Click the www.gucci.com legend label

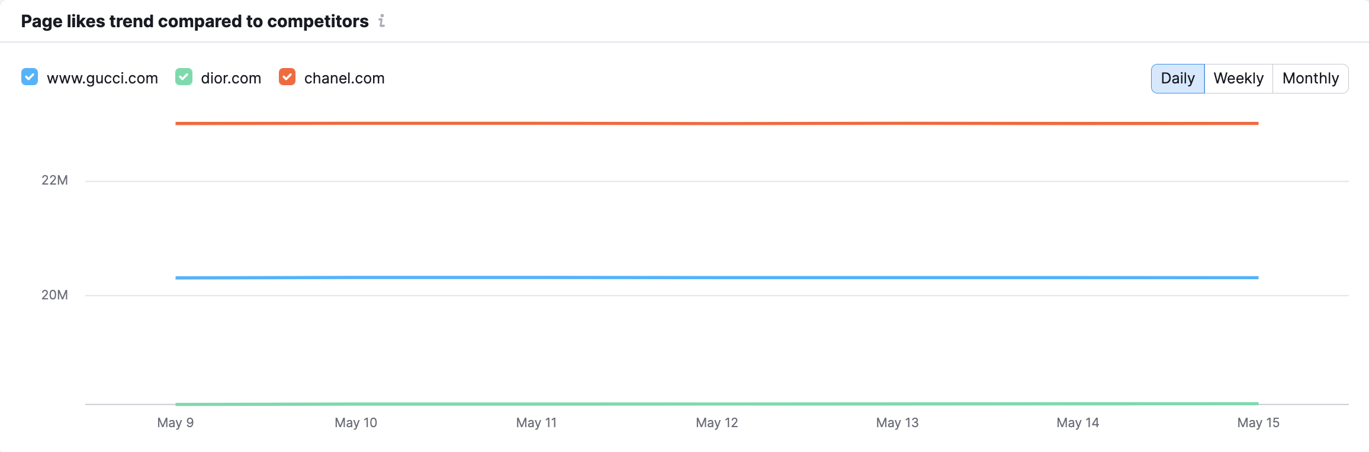click(102, 78)
